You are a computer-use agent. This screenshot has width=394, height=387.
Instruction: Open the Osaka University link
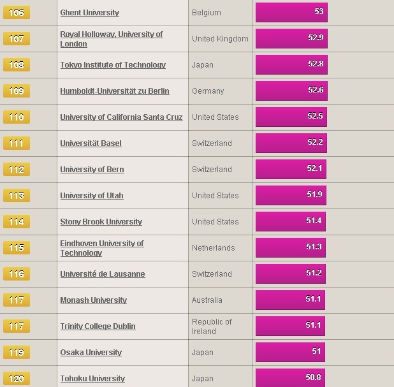click(91, 353)
